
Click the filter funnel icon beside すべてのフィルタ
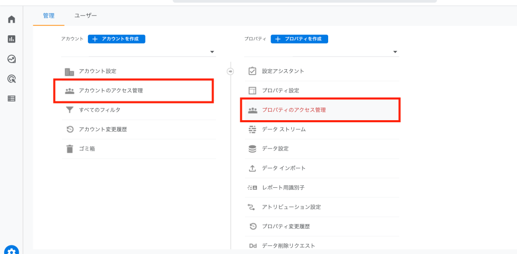(70, 110)
